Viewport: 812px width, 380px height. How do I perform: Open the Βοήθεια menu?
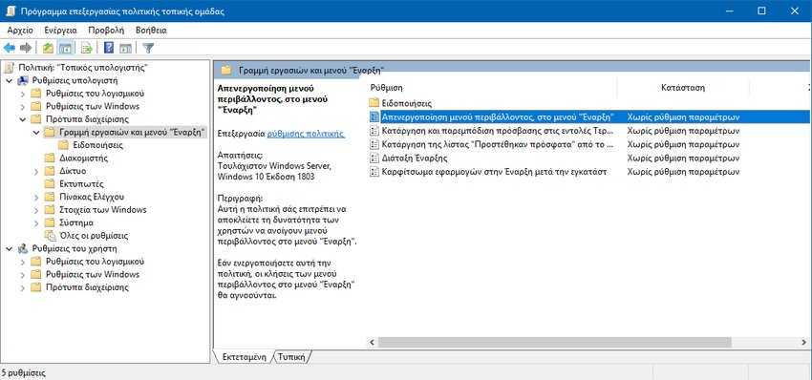tap(151, 30)
